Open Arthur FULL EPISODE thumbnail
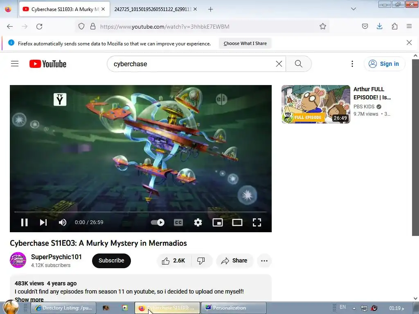Viewport: 419px width, 314px height. click(315, 104)
